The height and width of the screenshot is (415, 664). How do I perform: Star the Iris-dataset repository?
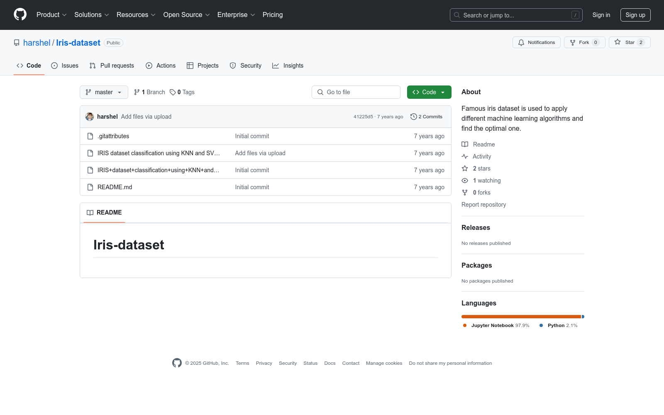(630, 42)
